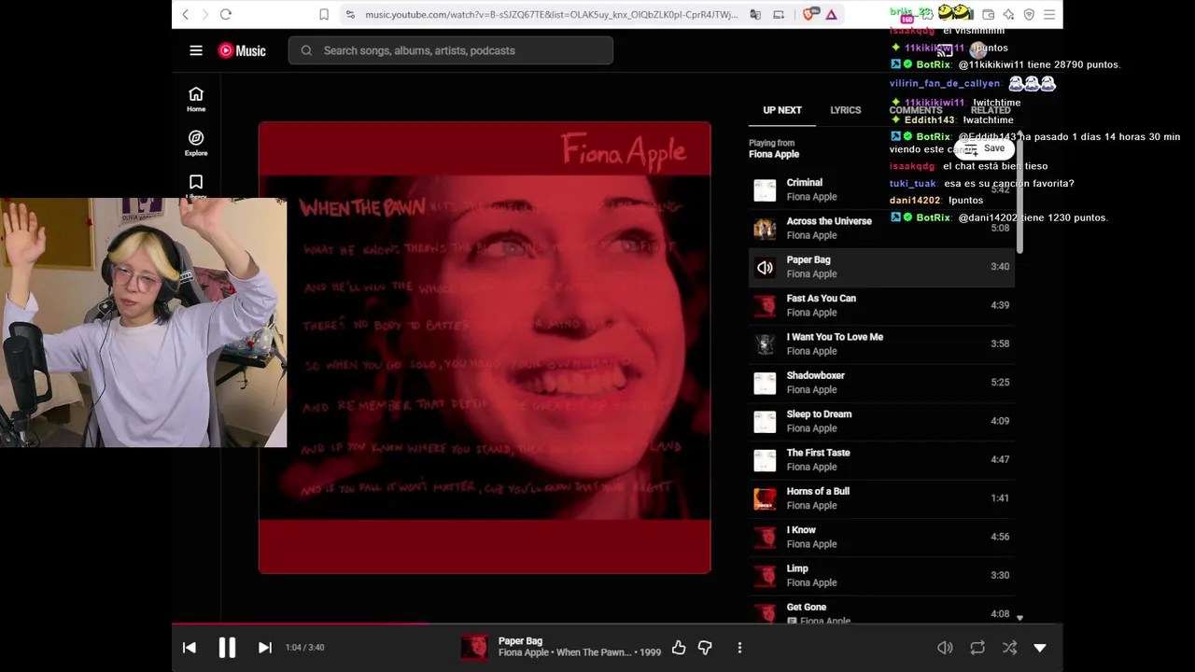
Task: Open Fiona Apple artist link in player bar
Action: (524, 652)
